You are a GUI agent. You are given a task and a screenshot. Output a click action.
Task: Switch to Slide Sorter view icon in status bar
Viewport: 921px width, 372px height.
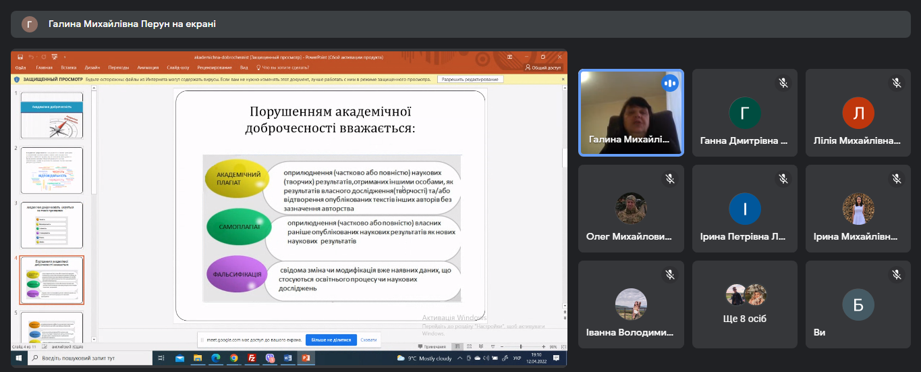pyautogui.click(x=469, y=346)
